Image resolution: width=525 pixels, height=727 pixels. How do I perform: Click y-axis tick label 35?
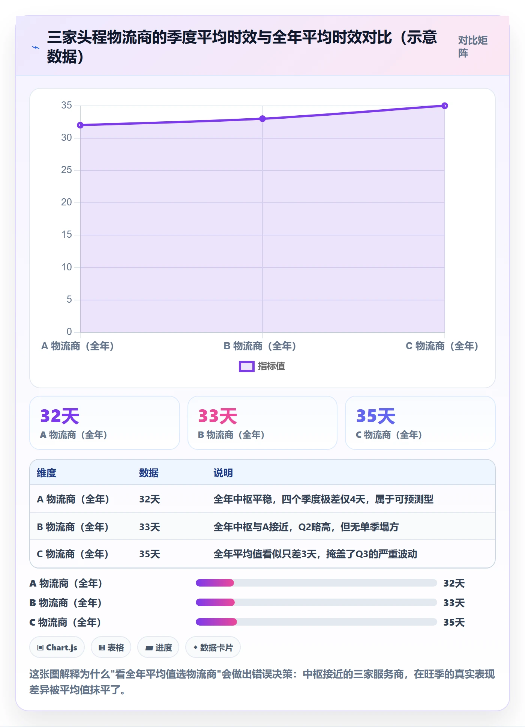[x=66, y=105]
